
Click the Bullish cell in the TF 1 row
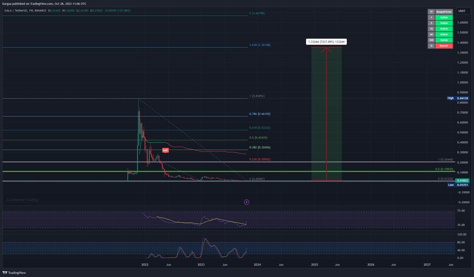click(444, 18)
